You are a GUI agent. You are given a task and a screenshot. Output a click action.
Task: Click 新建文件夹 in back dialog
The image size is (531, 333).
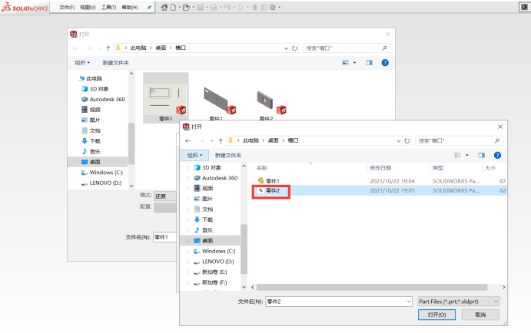tap(115, 63)
